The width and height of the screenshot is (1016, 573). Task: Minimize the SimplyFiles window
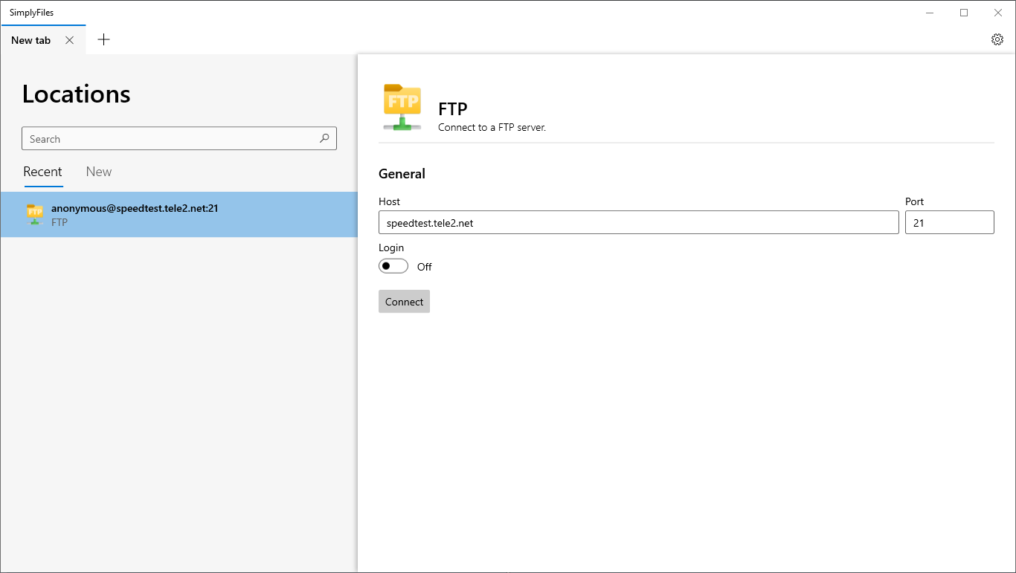pyautogui.click(x=930, y=13)
